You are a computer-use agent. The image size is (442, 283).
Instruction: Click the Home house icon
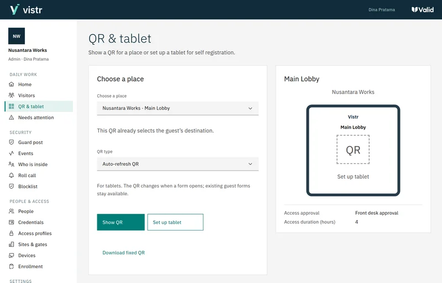(11, 84)
